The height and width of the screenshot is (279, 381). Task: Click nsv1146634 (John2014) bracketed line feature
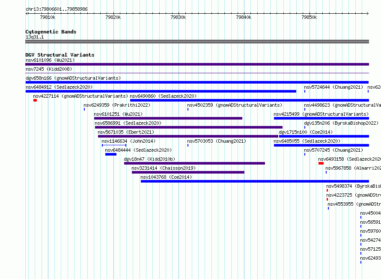114,145
